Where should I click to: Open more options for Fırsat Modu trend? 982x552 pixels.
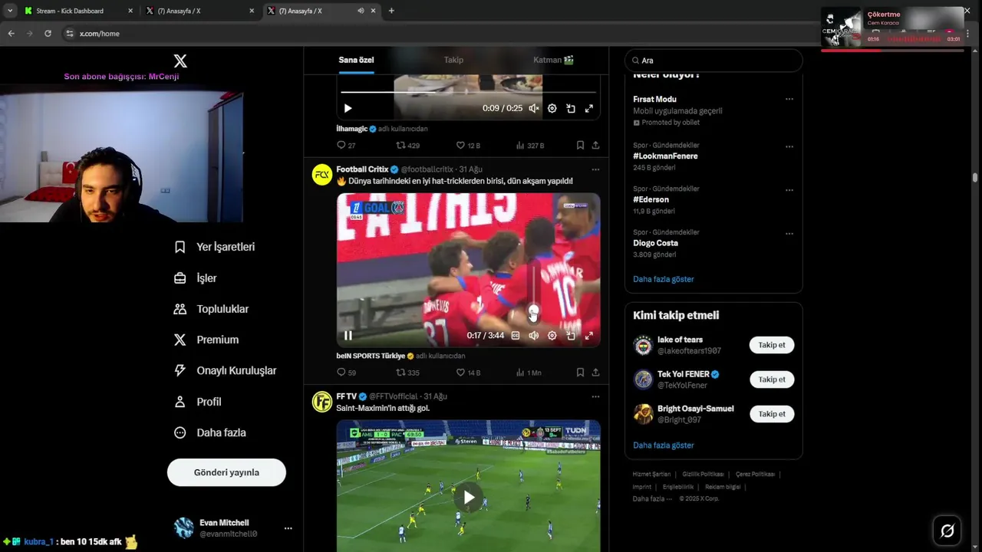pos(789,100)
